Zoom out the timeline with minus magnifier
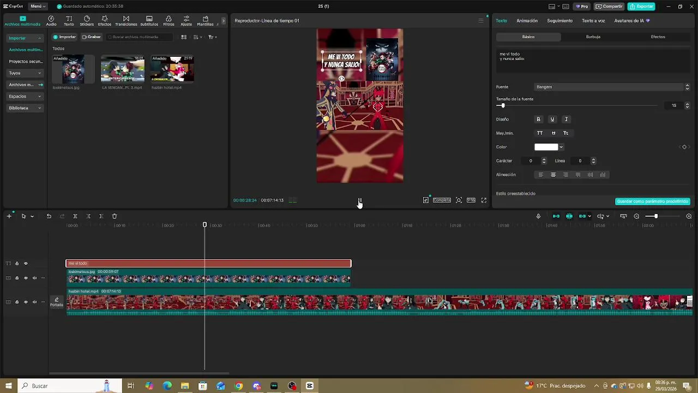 [636, 216]
